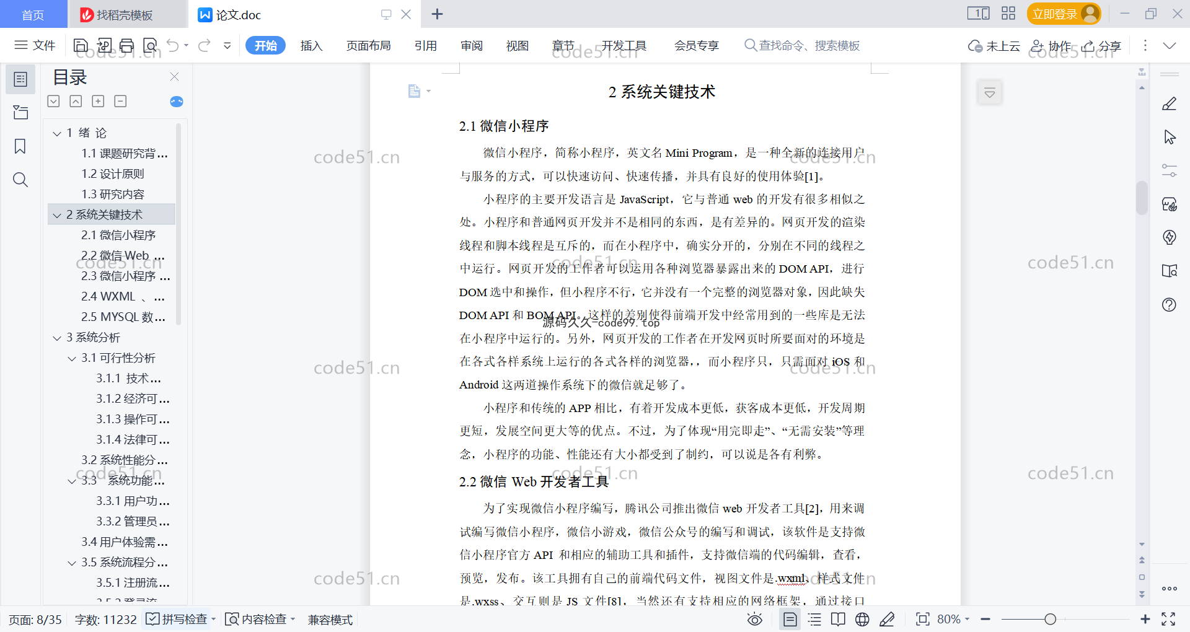This screenshot has width=1190, height=632.
Task: Collapse all outline levels minus icon
Action: tap(120, 101)
